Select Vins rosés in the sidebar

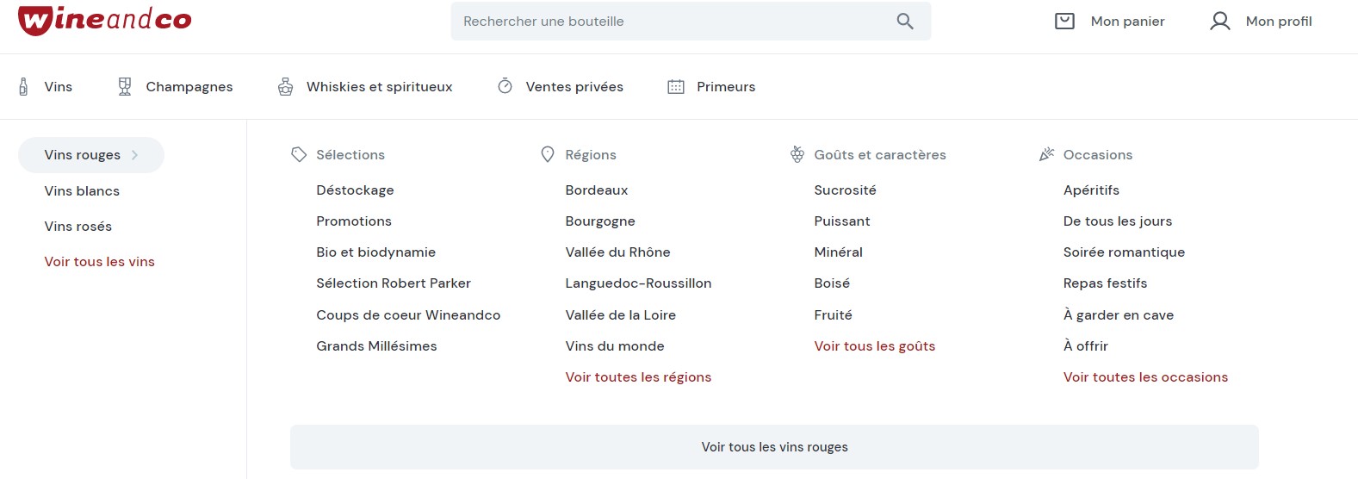78,227
